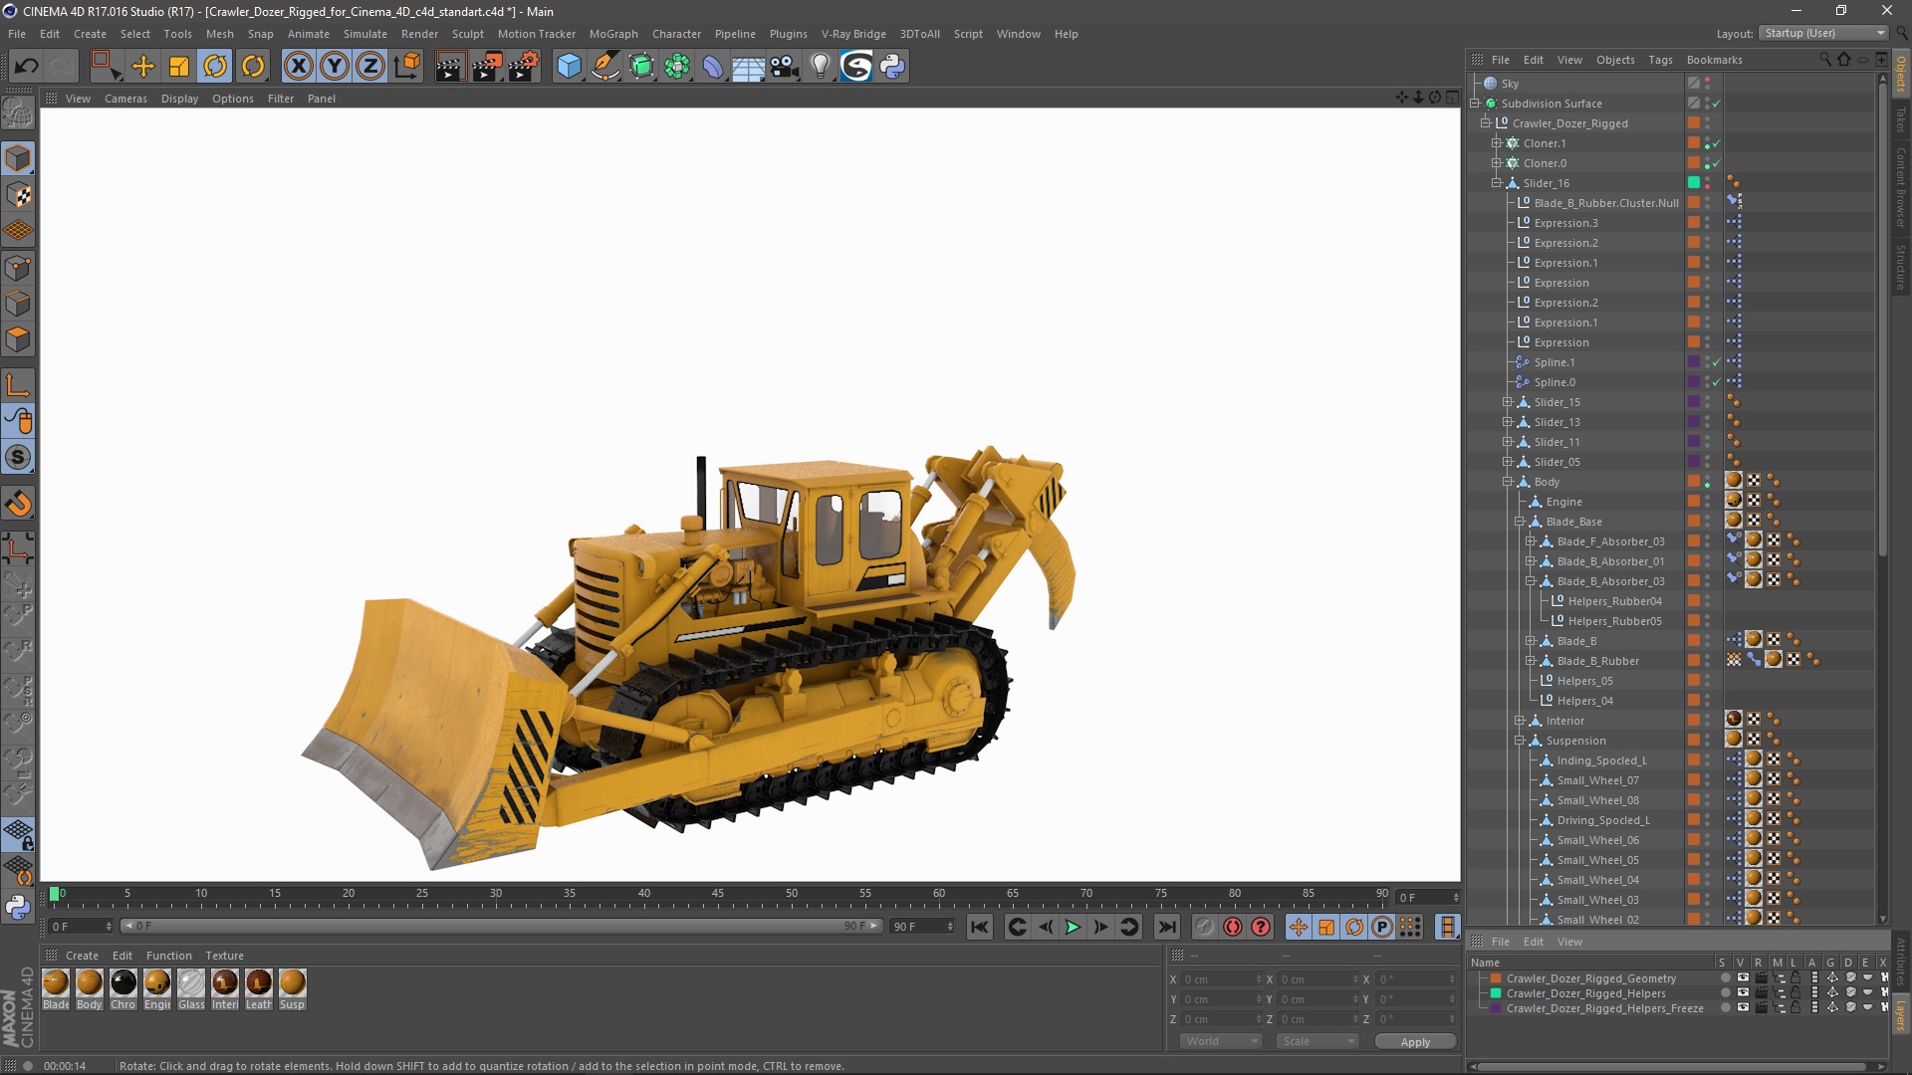This screenshot has height=1075, width=1912.
Task: Enable Polygons mode in left palette
Action: [x=18, y=340]
